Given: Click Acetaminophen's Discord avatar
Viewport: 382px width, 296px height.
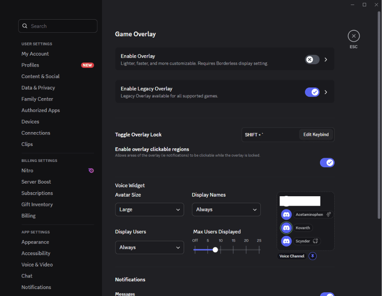Looking at the screenshot, I should pos(286,215).
